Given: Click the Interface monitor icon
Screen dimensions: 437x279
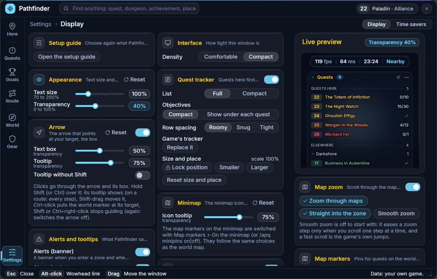Looking at the screenshot, I should click(x=168, y=43).
